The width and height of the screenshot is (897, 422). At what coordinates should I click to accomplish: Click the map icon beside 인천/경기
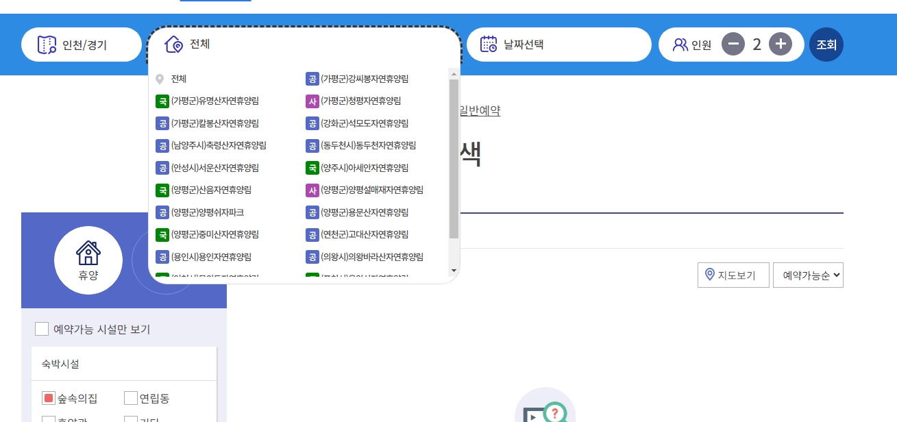[x=47, y=45]
